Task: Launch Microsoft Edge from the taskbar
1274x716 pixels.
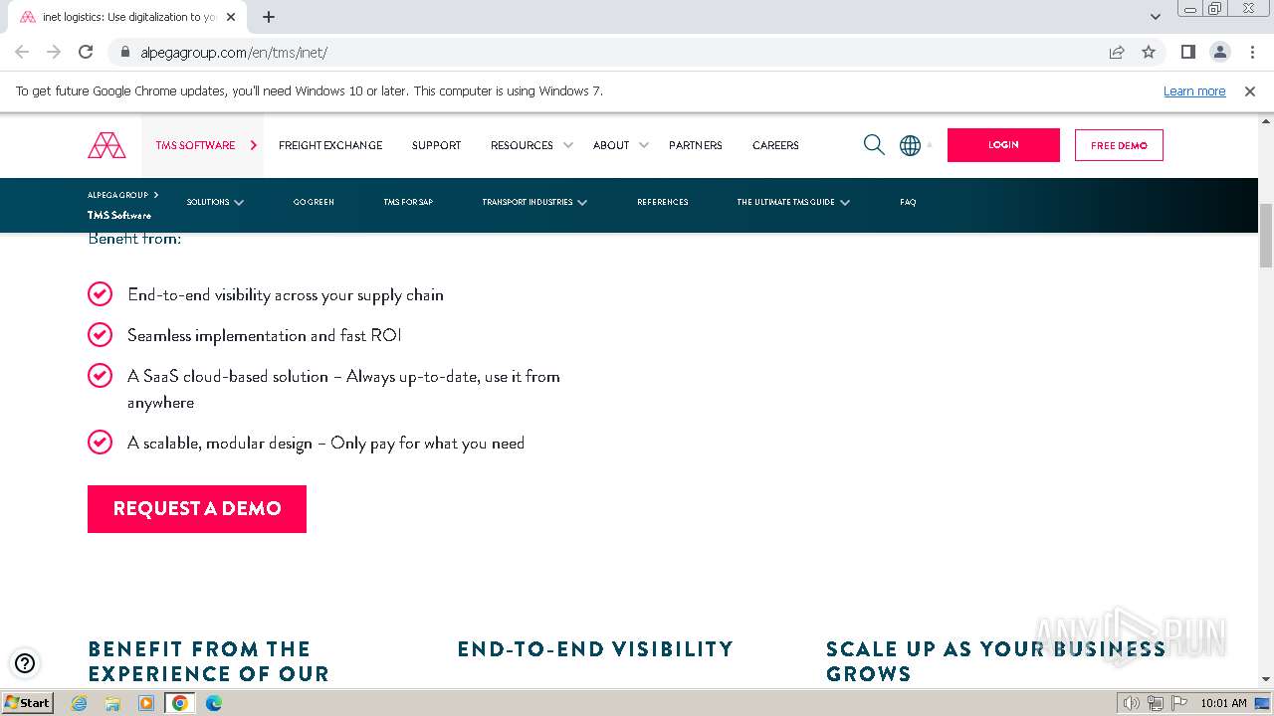Action: [x=214, y=703]
